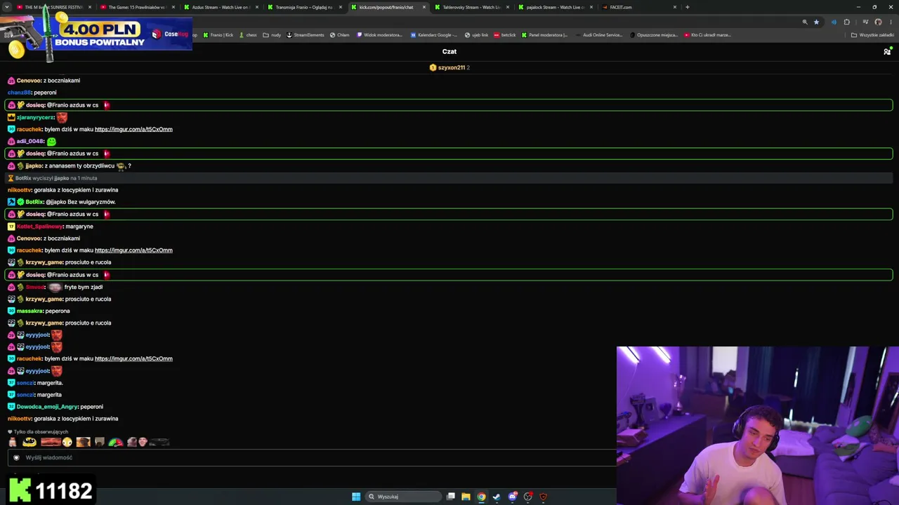Open Chrome profile avatar
The height and width of the screenshot is (505, 899).
pyautogui.click(x=878, y=22)
